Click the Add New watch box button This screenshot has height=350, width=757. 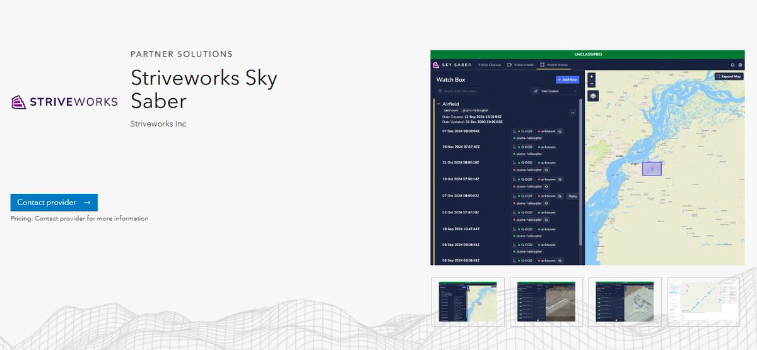pyautogui.click(x=568, y=80)
